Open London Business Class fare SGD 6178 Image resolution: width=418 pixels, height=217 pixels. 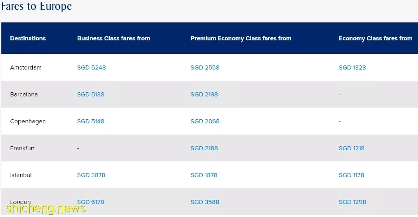(91, 202)
